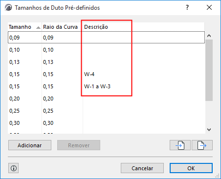221x179 pixels.
Task: Click the Raio da Curva column header
Action: (x=62, y=27)
